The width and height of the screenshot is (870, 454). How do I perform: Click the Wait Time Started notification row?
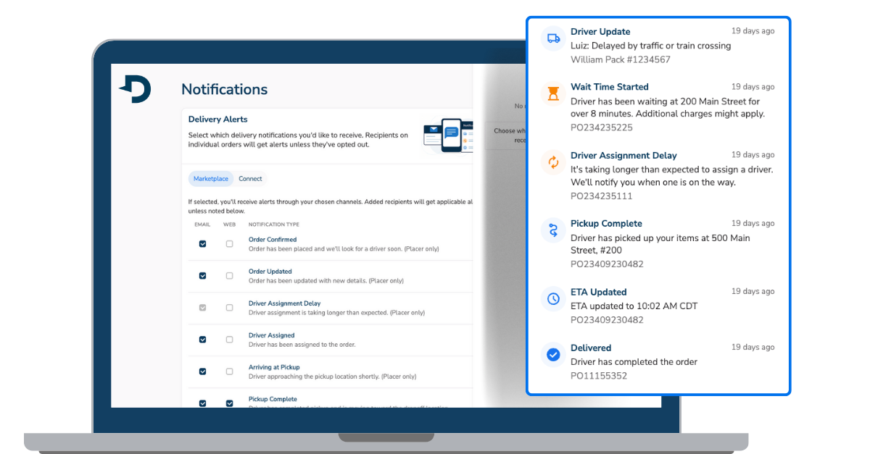coord(652,105)
